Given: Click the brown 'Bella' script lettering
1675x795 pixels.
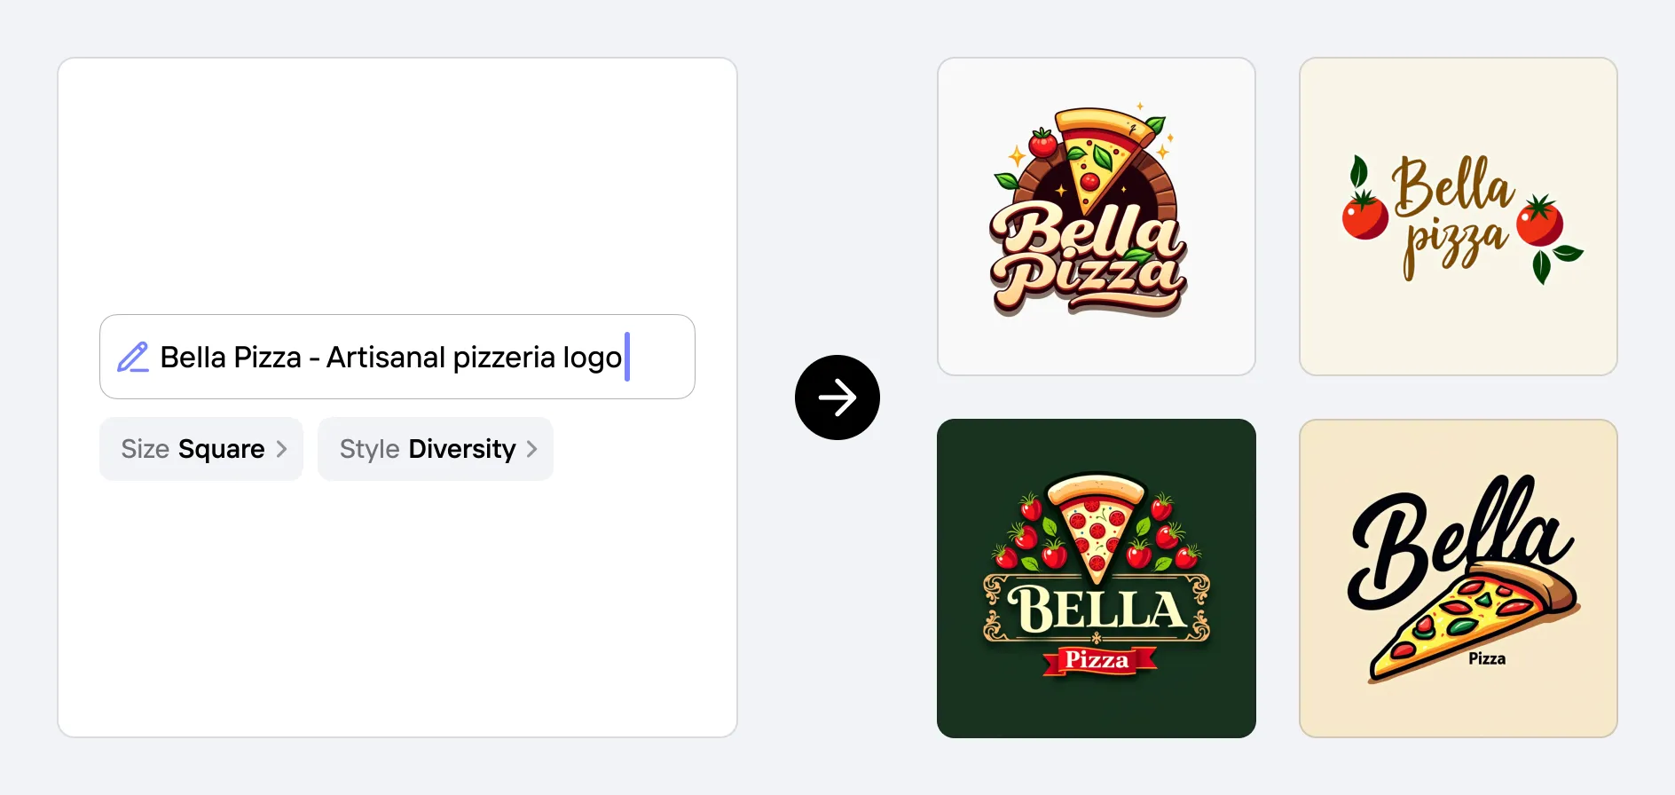Looking at the screenshot, I should pos(1451,186).
